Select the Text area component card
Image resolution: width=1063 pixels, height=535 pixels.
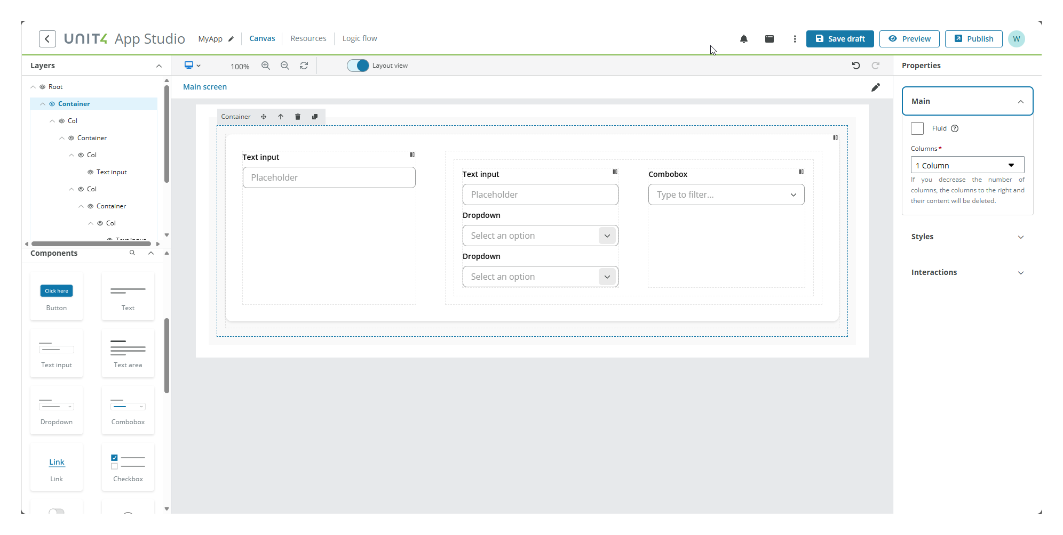128,353
